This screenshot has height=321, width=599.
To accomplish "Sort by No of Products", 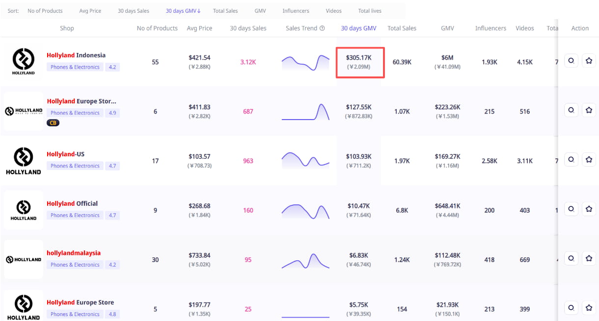I will click(x=45, y=11).
